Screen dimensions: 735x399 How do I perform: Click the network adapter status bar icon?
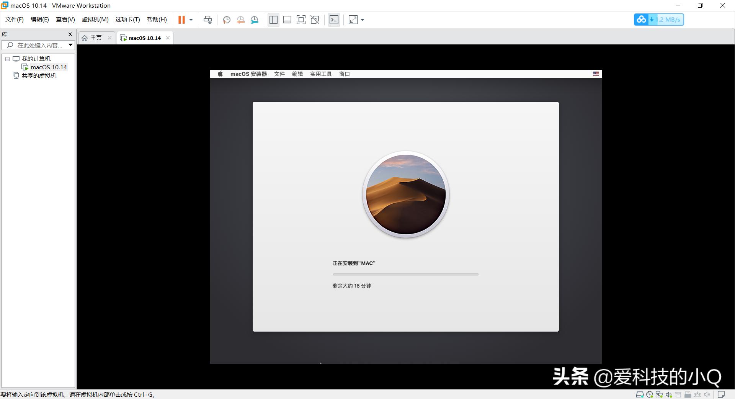pyautogui.click(x=659, y=394)
